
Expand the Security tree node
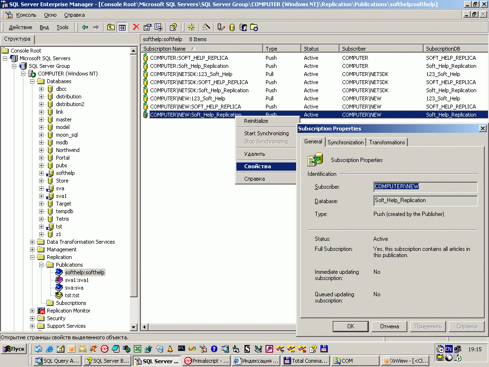(32, 318)
